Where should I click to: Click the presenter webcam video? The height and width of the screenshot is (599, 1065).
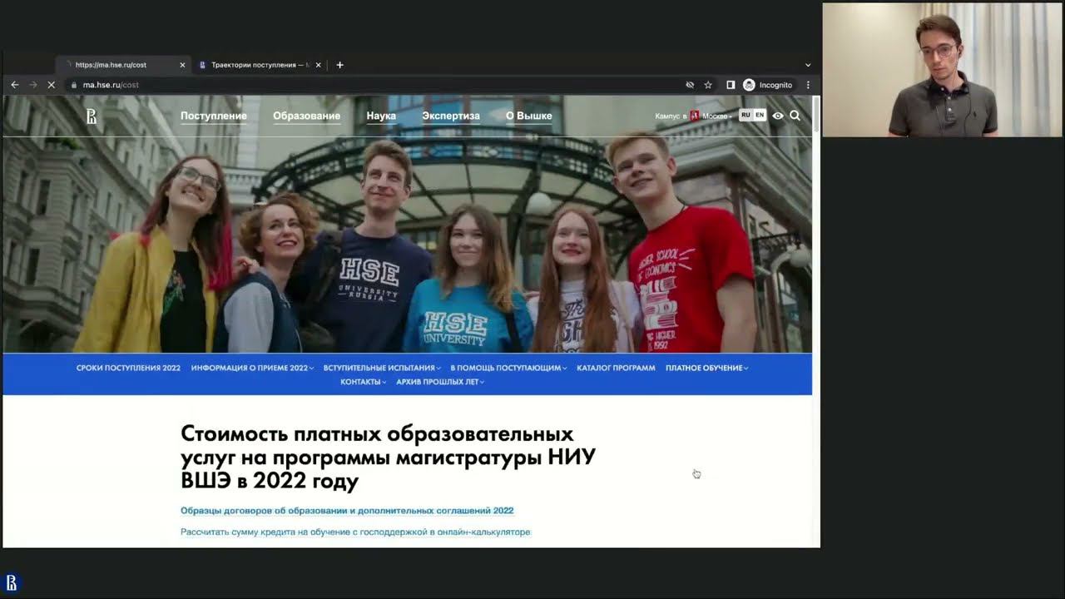click(x=943, y=70)
